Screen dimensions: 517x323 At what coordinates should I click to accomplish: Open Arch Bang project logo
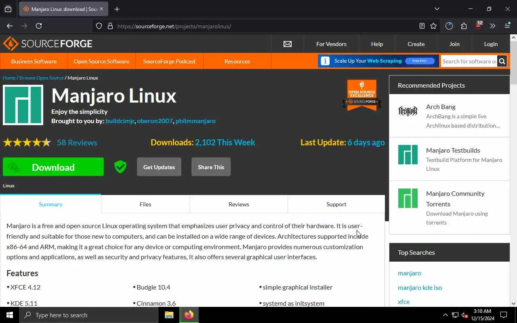[x=408, y=111]
